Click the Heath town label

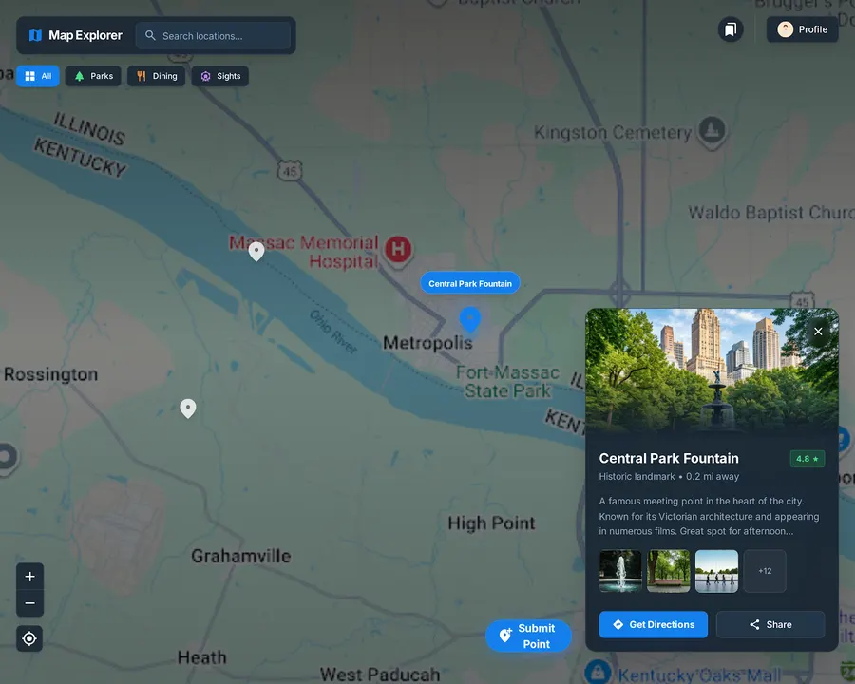click(201, 657)
